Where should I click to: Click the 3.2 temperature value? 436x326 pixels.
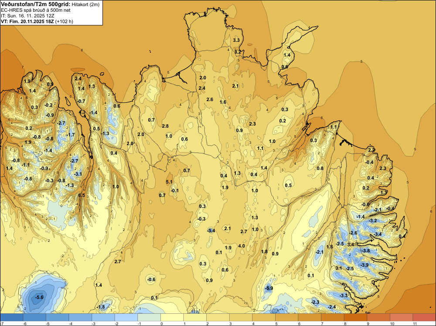click(x=238, y=52)
